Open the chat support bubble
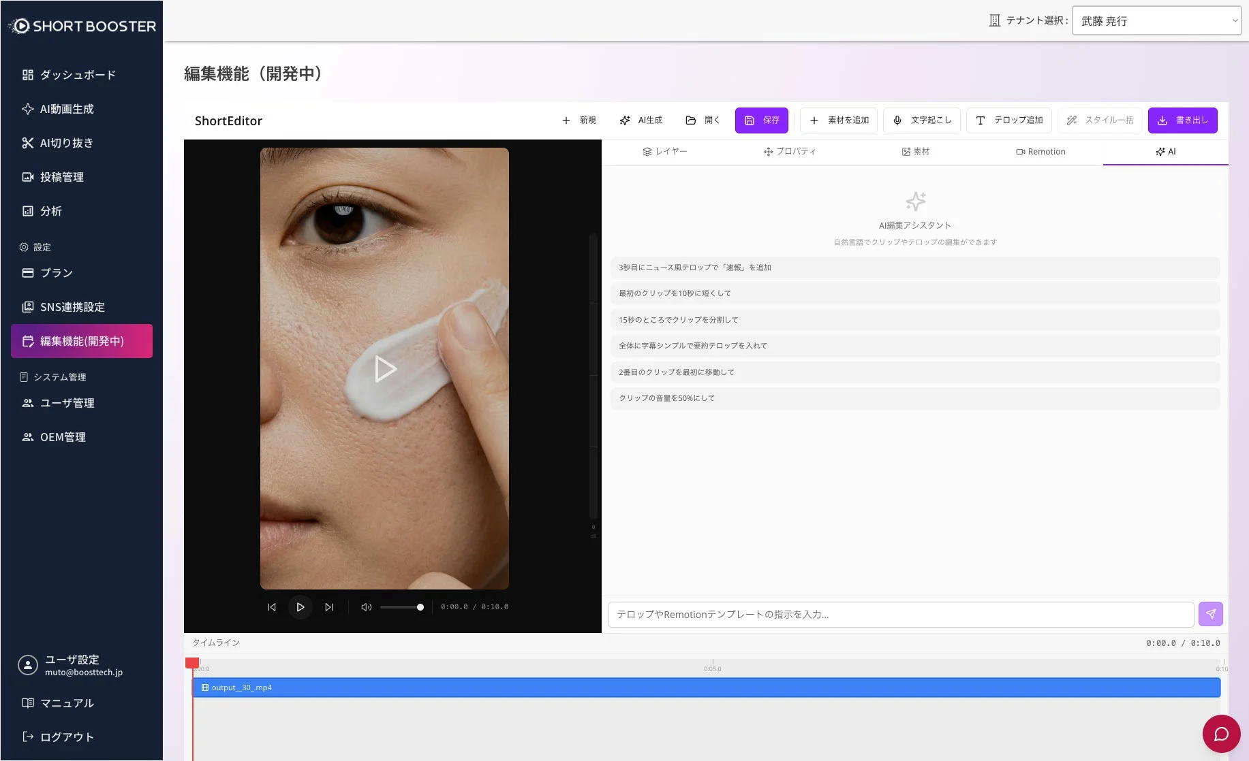The image size is (1249, 761). click(x=1221, y=734)
